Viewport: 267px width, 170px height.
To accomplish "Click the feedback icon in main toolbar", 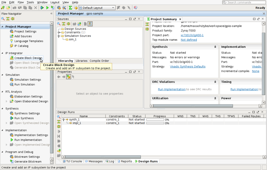I will pos(135,8).
